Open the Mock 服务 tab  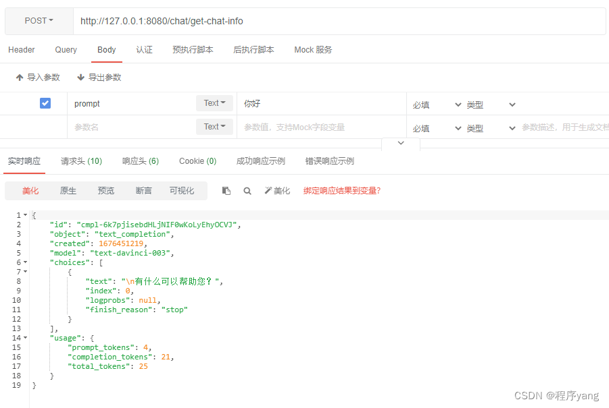coord(313,50)
